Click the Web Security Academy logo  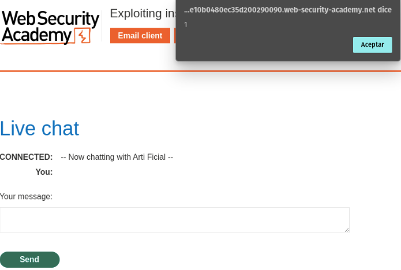[x=50, y=27]
